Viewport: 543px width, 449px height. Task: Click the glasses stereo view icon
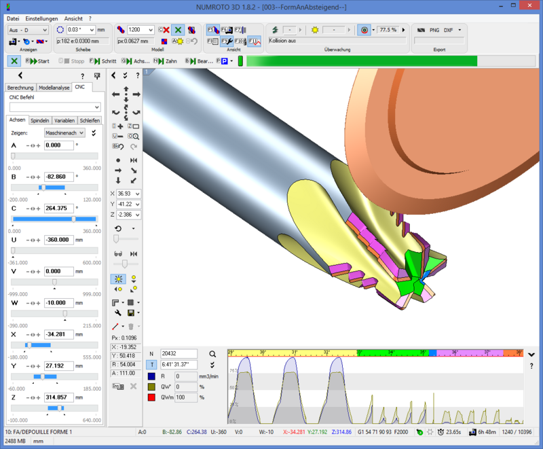pos(118,253)
